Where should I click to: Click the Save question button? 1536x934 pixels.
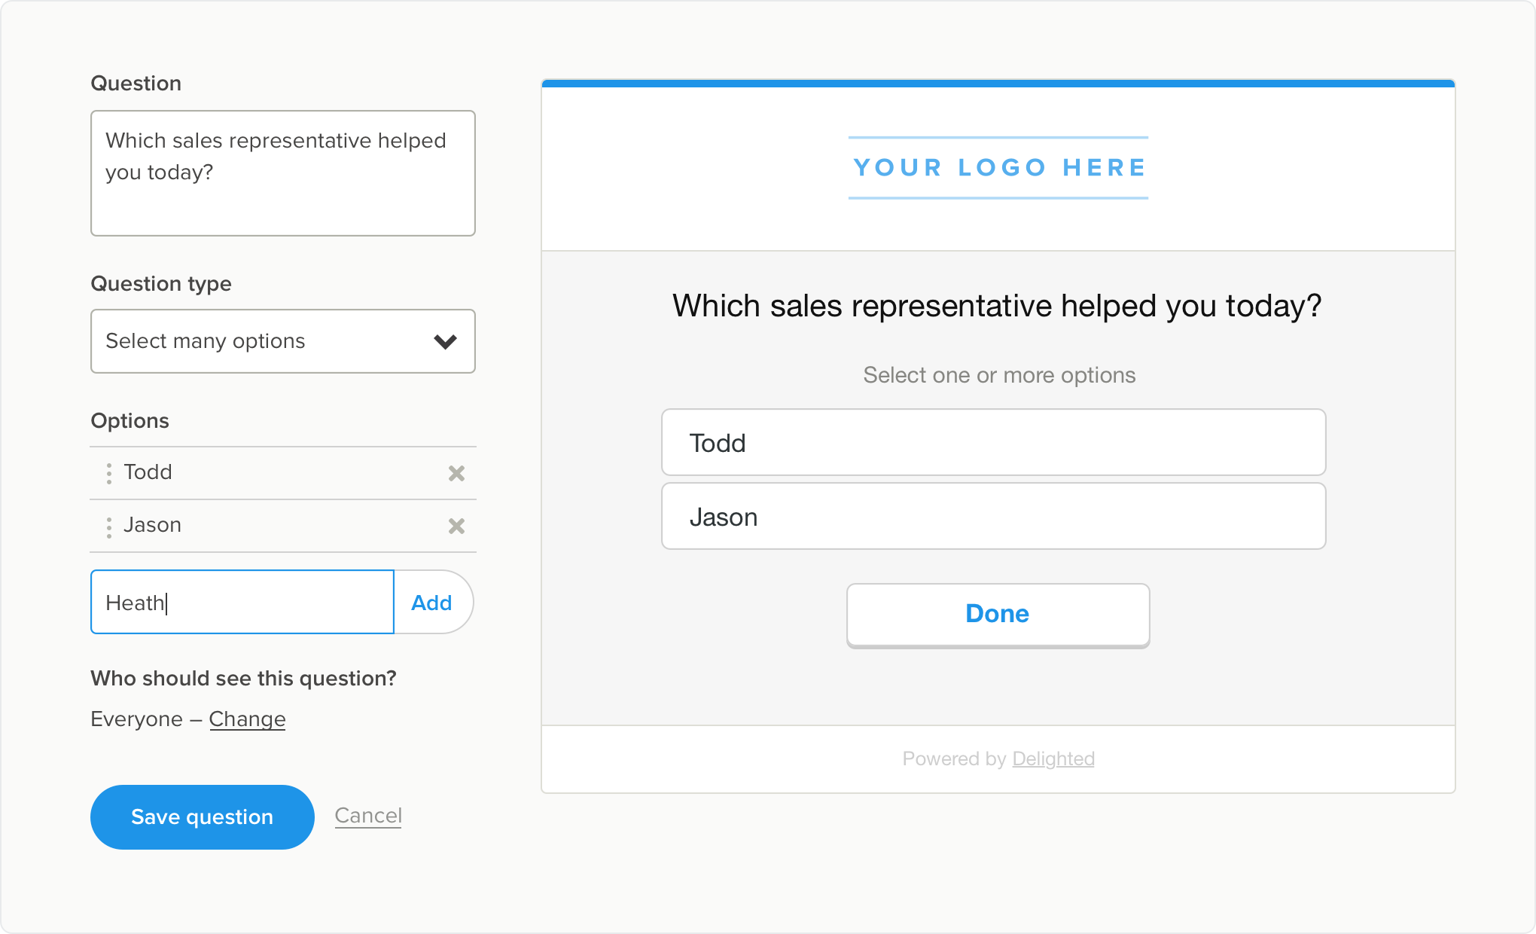coord(202,816)
